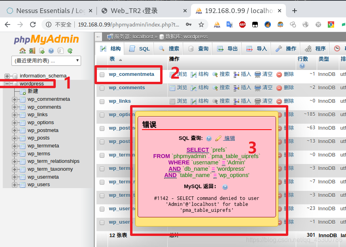This screenshot has width=346, height=247.
Task: Open the 导入 tab
Action: coord(256,49)
